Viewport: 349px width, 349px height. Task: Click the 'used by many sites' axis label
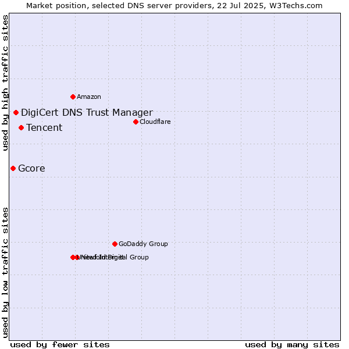tap(292, 345)
